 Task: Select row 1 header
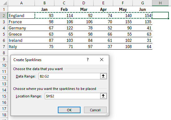pyautogui.click(x=4, y=9)
